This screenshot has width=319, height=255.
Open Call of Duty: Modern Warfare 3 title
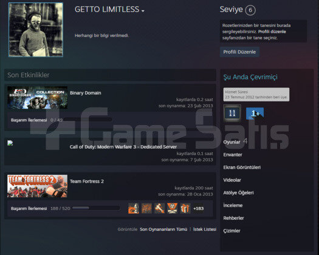click(x=123, y=147)
